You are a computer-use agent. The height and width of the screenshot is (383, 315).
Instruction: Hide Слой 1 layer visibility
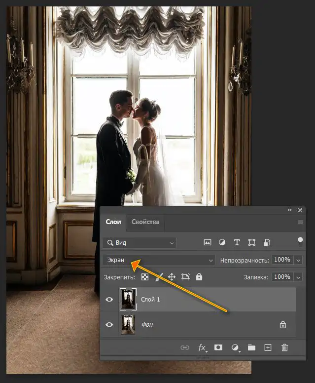point(109,299)
